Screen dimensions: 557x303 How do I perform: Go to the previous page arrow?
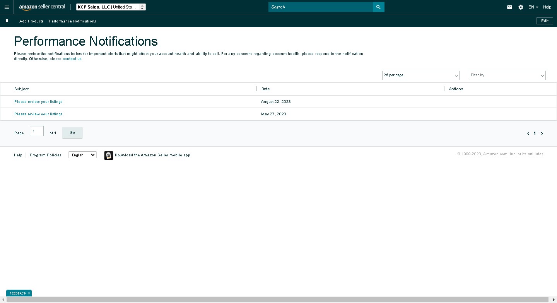pyautogui.click(x=528, y=134)
